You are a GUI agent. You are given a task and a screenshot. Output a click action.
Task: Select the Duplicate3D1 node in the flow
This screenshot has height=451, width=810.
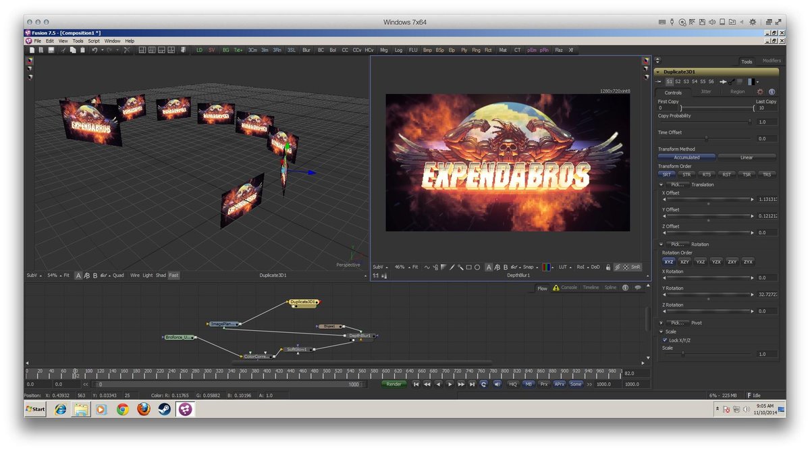[303, 302]
